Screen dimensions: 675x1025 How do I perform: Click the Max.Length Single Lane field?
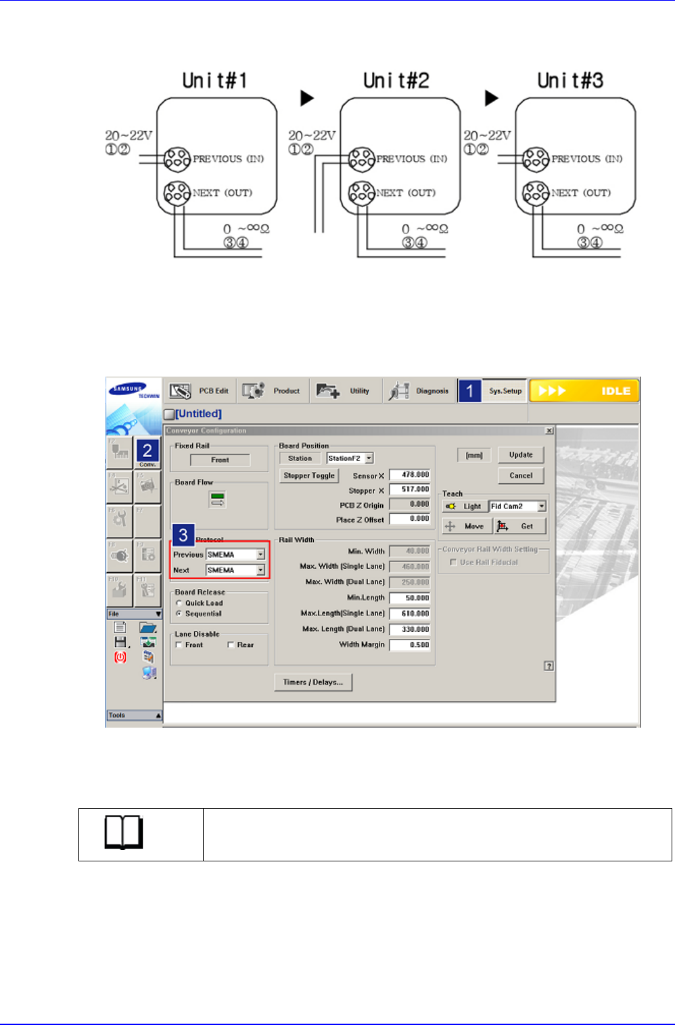(x=410, y=613)
